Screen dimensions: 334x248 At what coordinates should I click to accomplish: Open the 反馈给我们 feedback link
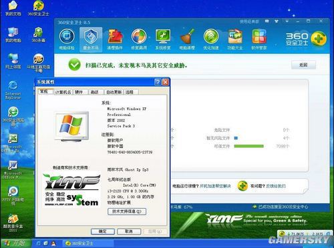[276, 186]
